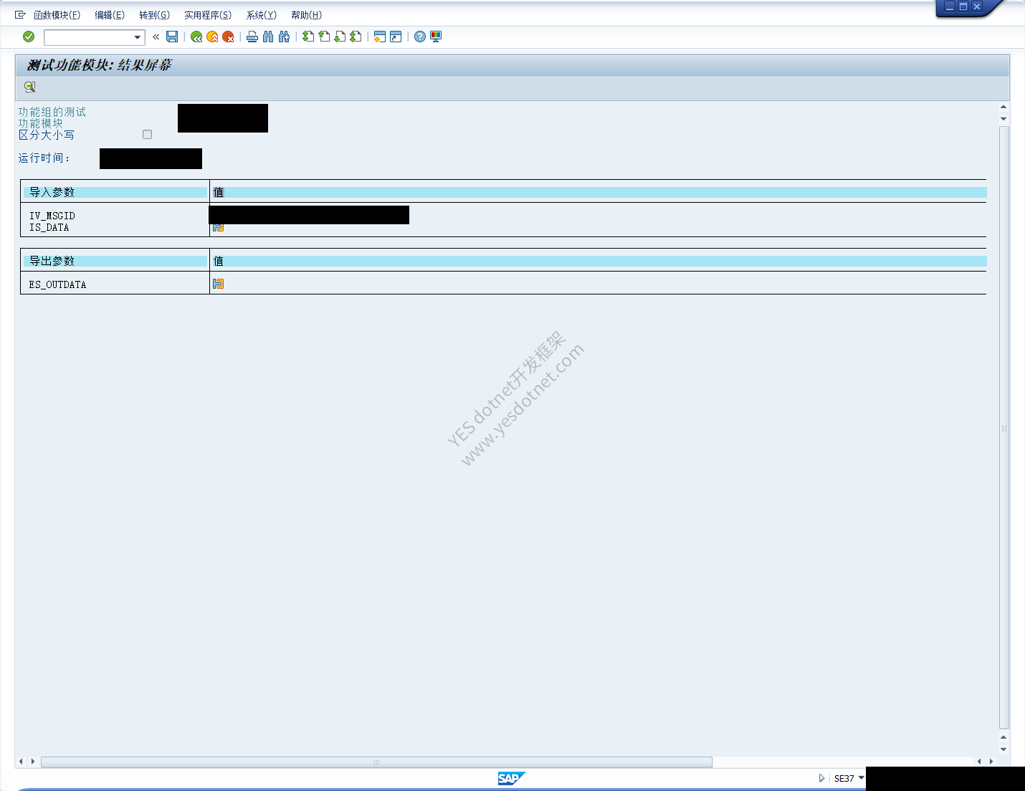Viewport: 1025px width, 791px height.
Task: Collapse the command field with « arrow
Action: pyautogui.click(x=156, y=37)
